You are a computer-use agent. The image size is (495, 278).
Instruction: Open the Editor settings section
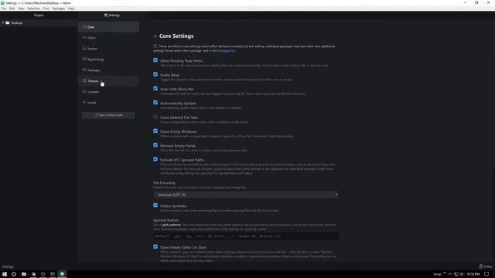point(108,38)
